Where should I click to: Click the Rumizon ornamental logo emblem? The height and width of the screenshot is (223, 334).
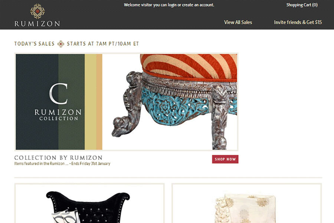coord(37,11)
